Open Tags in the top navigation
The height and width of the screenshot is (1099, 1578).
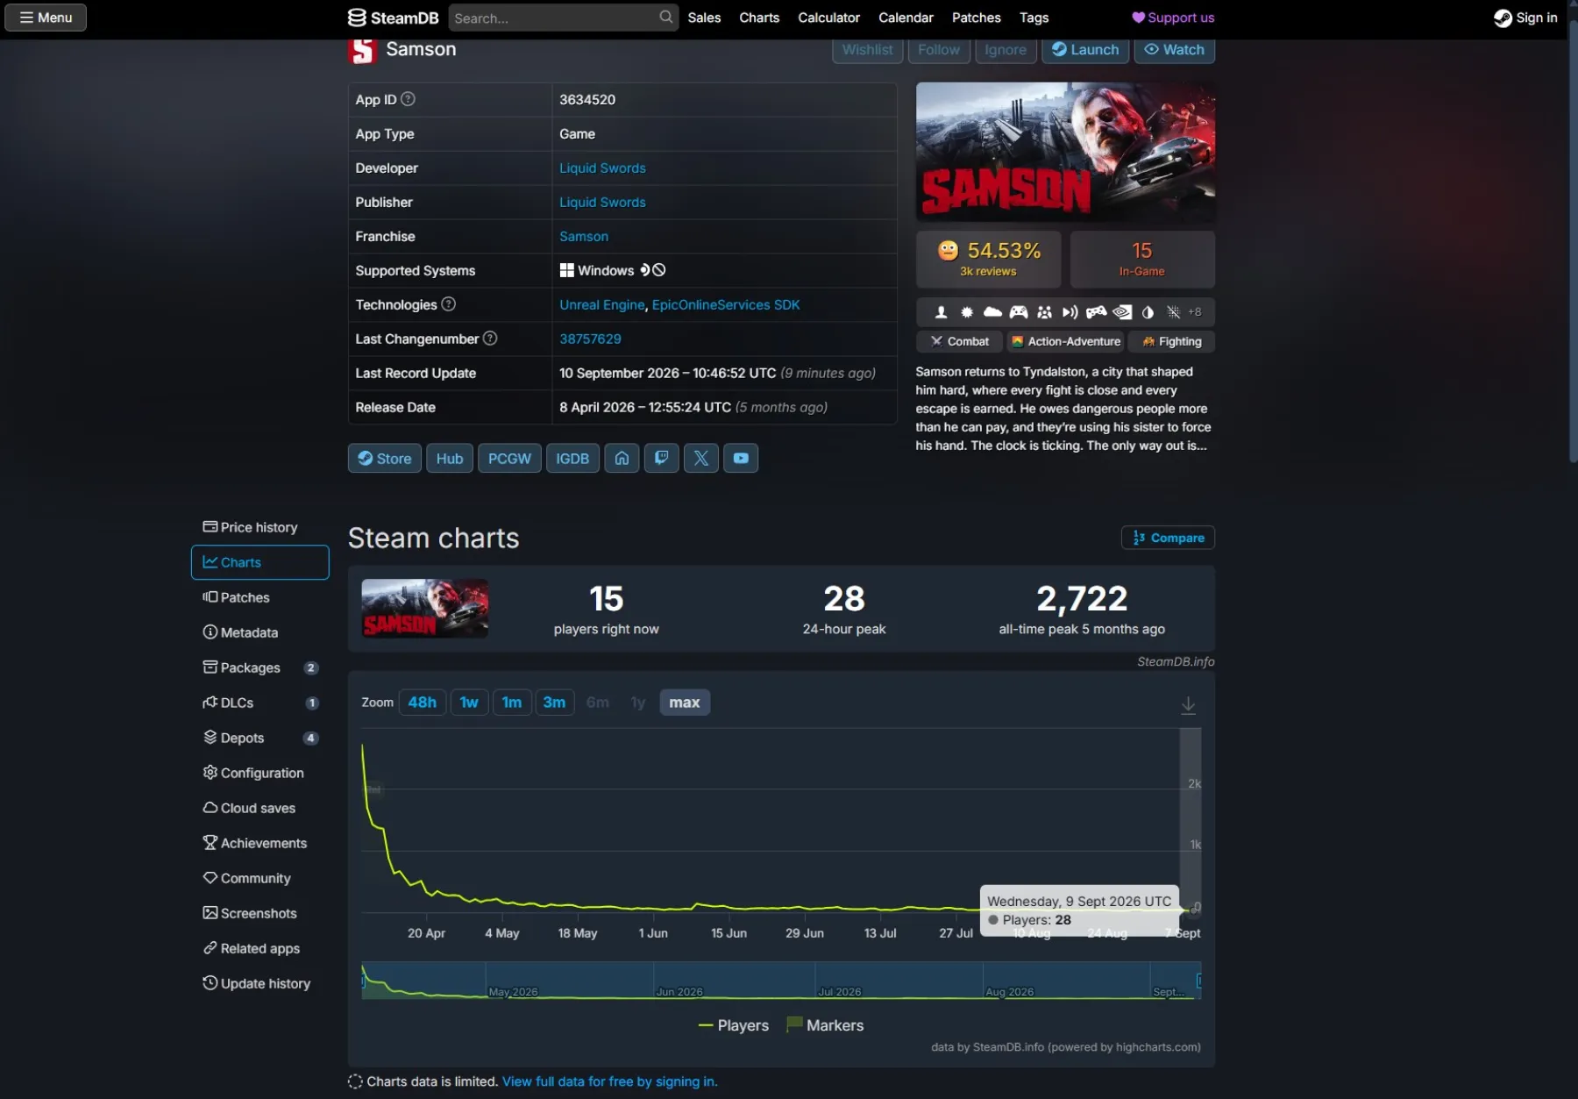(1034, 18)
